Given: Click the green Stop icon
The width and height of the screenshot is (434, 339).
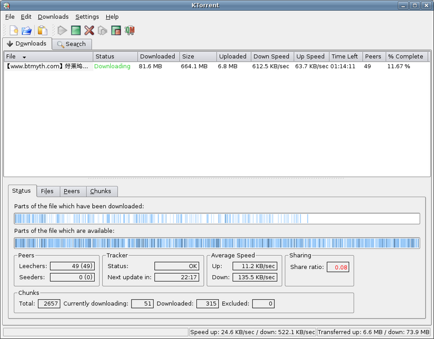Looking at the screenshot, I should tap(76, 30).
